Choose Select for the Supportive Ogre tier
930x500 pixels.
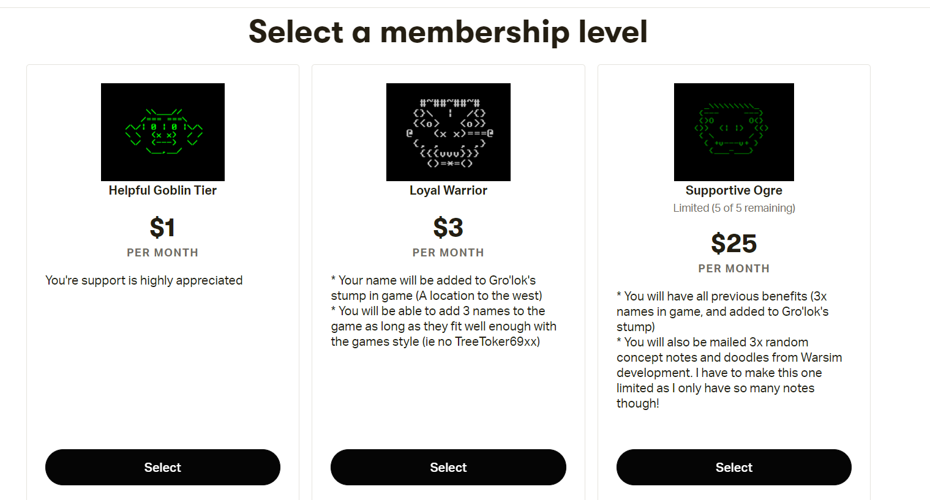(733, 467)
